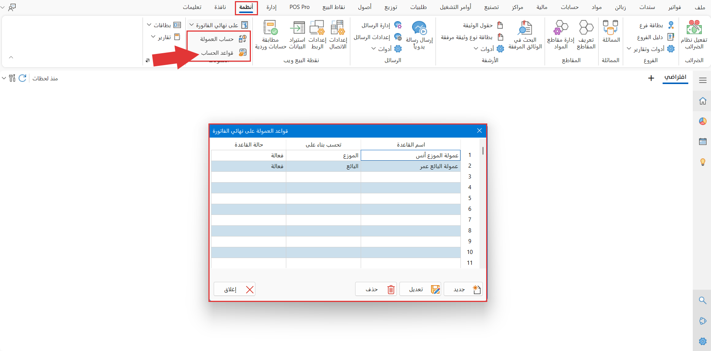Click حقول الوثيقة document fields
This screenshot has height=351, width=711.
(x=483, y=25)
